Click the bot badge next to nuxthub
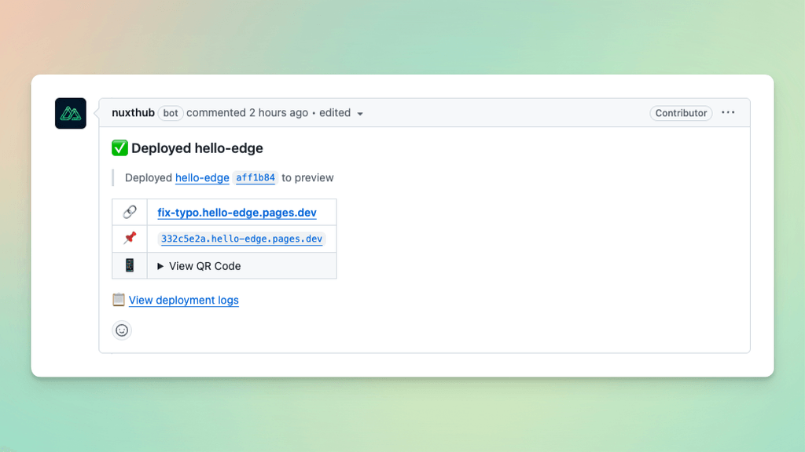The height and width of the screenshot is (452, 805). [170, 112]
